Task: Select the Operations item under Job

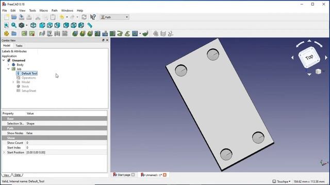Action: click(x=29, y=78)
